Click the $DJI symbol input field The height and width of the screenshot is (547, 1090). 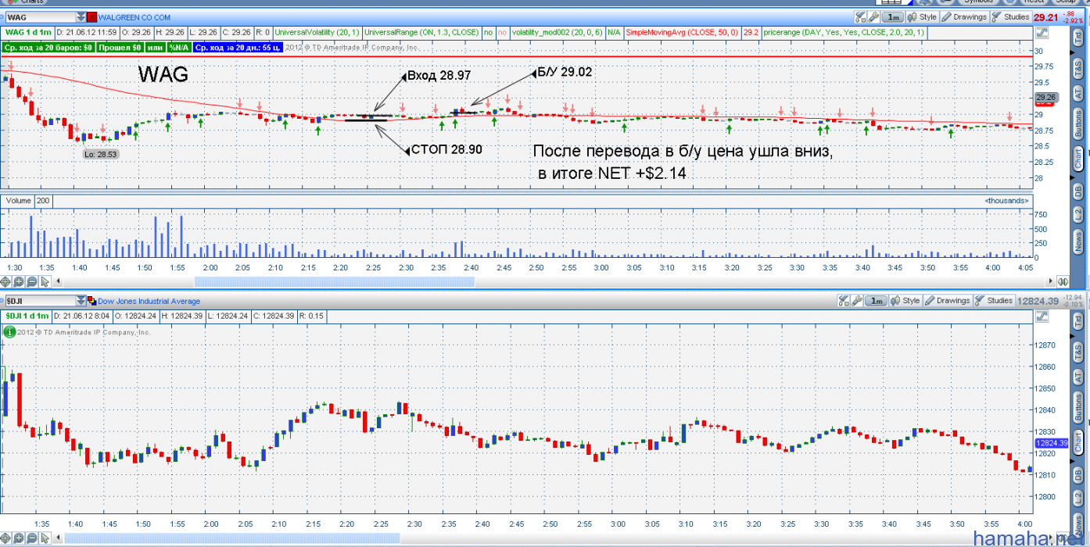pos(40,301)
